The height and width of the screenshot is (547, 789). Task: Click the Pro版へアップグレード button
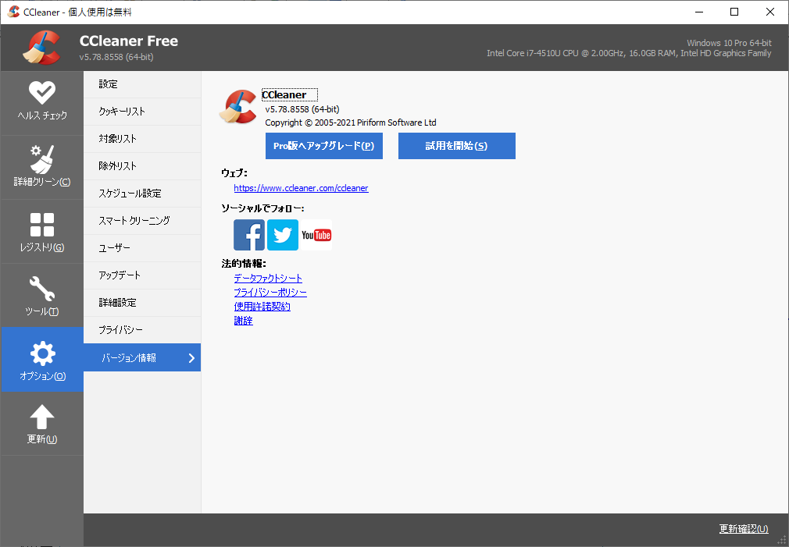point(323,146)
